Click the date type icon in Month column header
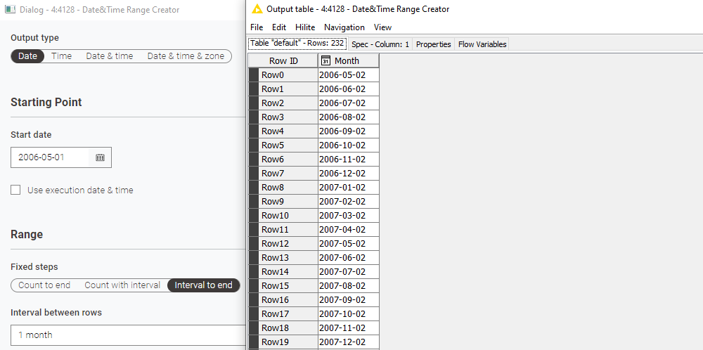The width and height of the screenshot is (703, 350). coord(325,61)
